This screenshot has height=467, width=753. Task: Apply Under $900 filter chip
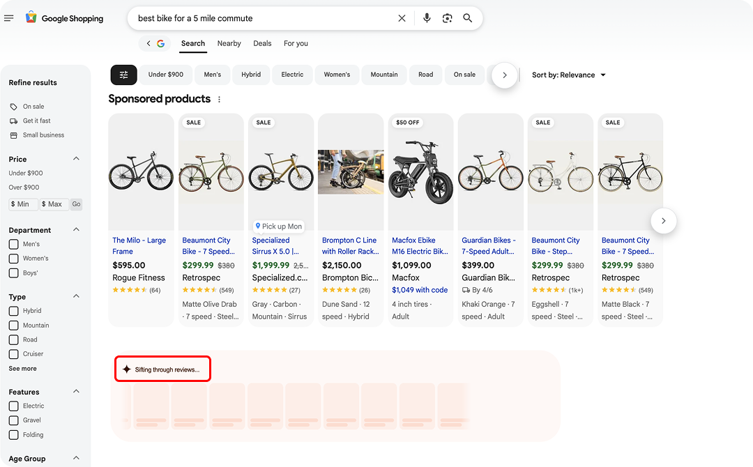tap(166, 75)
